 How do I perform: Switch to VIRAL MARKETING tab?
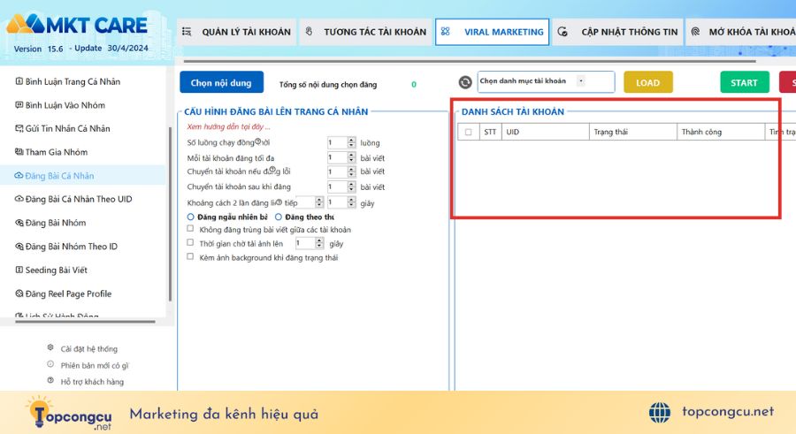(x=492, y=32)
